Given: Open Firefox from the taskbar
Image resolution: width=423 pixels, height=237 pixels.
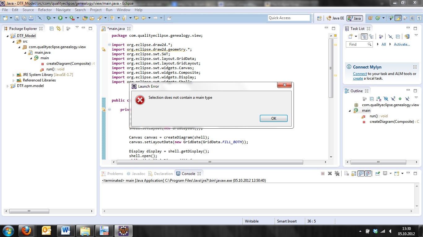Looking at the screenshot, I should pos(27,231).
